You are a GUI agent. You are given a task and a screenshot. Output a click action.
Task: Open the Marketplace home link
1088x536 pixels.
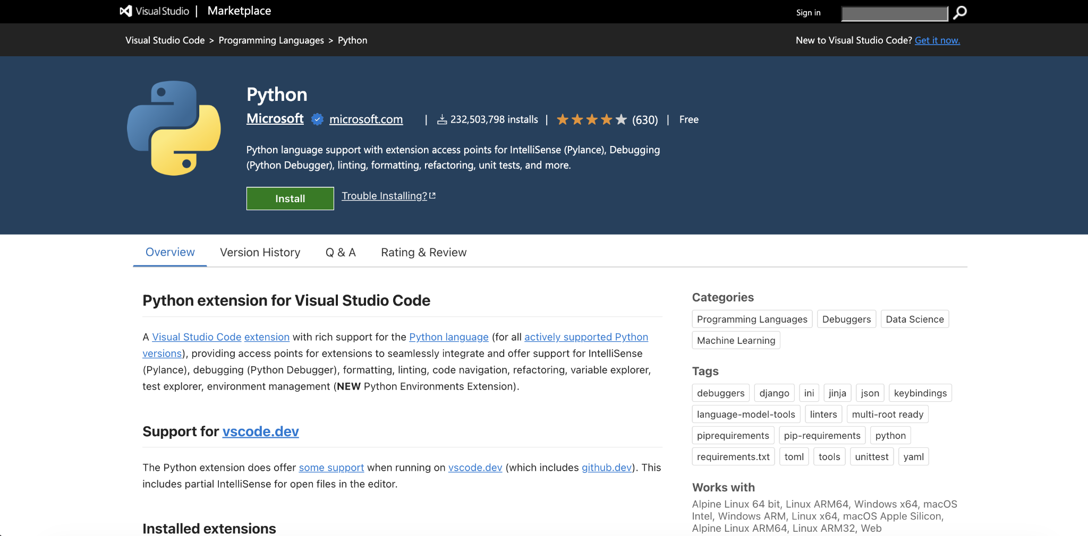coord(239,11)
